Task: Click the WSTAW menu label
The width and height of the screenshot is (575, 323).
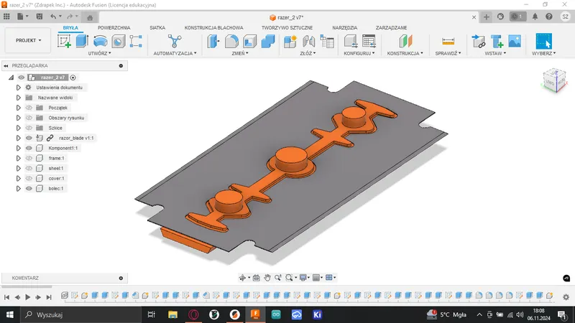Action: coord(493,53)
